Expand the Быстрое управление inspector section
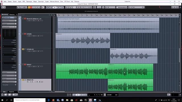This screenshot has height=102, width=182. [x=9, y=82]
